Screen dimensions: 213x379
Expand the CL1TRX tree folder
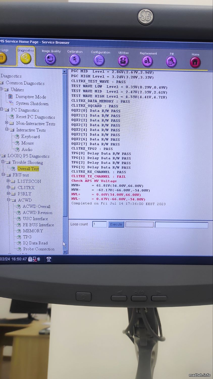pos(8,187)
